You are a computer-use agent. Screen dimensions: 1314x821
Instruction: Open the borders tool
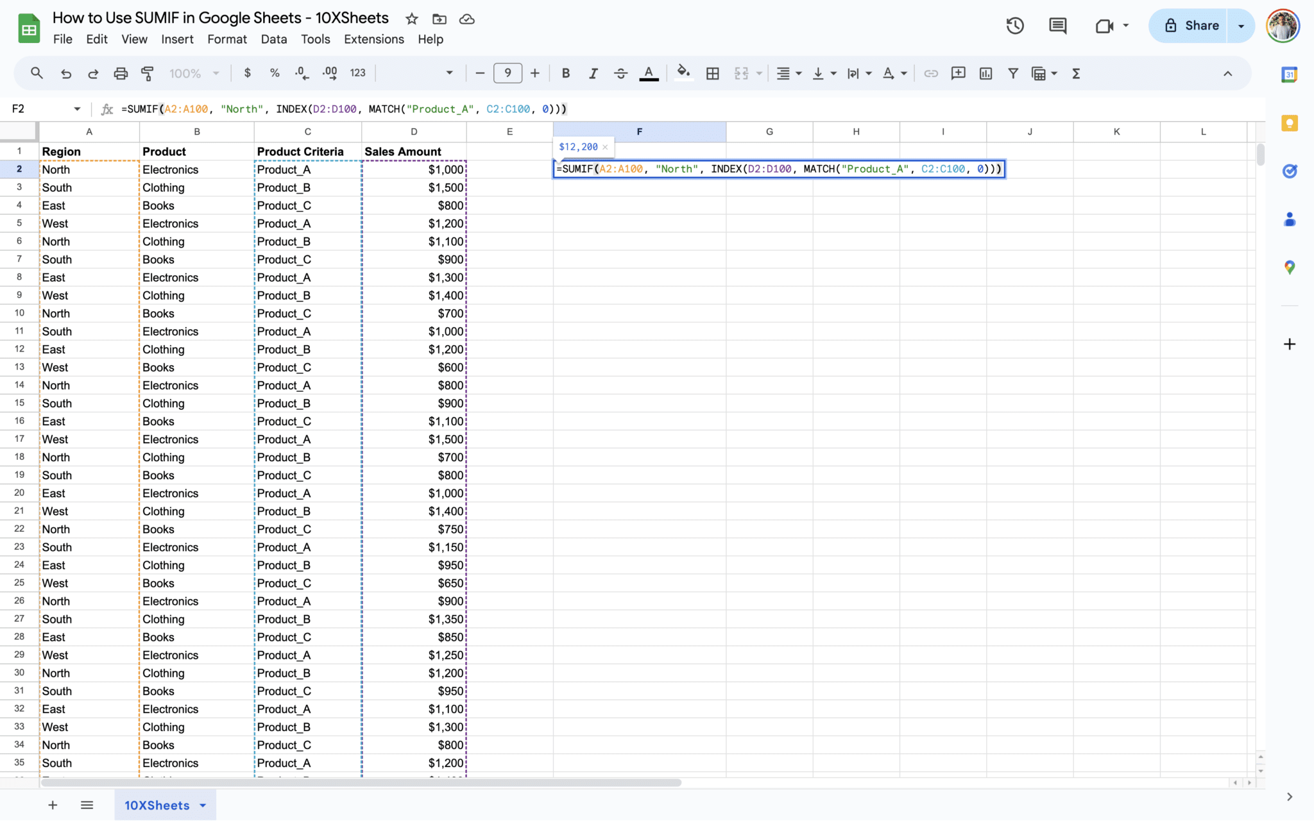[x=712, y=73]
